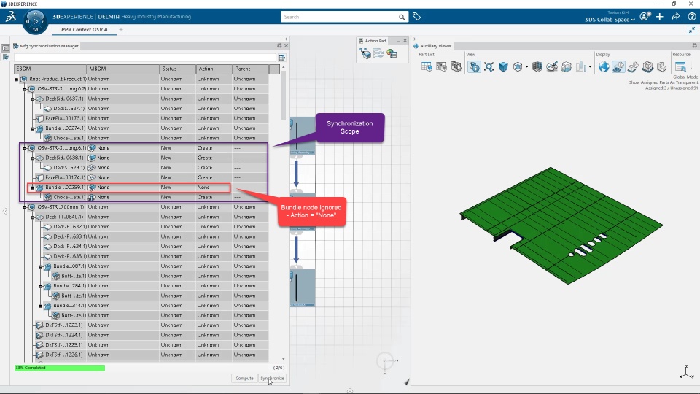
Task: Toggle third Display mode part icon
Action: pos(633,67)
